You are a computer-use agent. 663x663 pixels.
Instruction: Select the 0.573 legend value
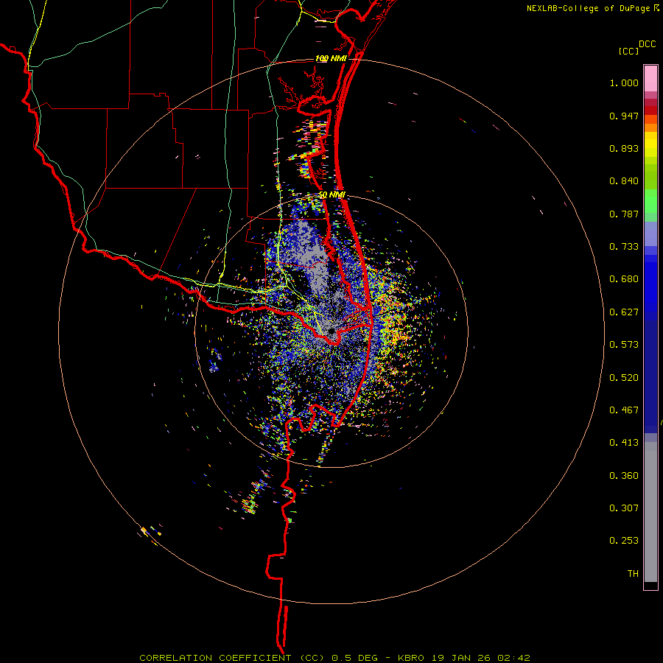(x=624, y=345)
